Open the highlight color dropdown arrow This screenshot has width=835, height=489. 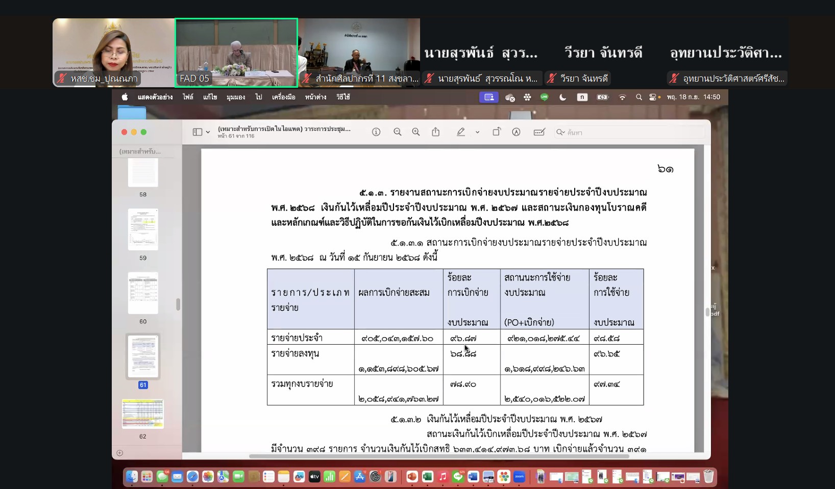477,132
